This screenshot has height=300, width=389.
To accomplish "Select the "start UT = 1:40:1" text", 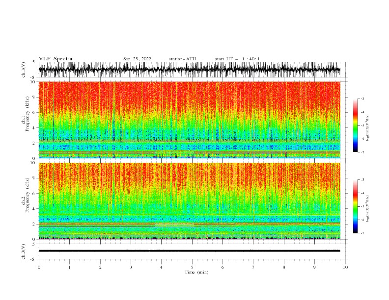I will pos(237,59).
